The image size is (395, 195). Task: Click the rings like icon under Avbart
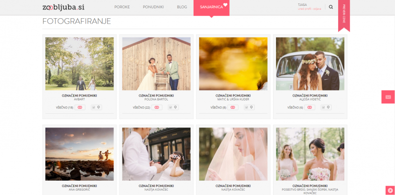[80, 107]
